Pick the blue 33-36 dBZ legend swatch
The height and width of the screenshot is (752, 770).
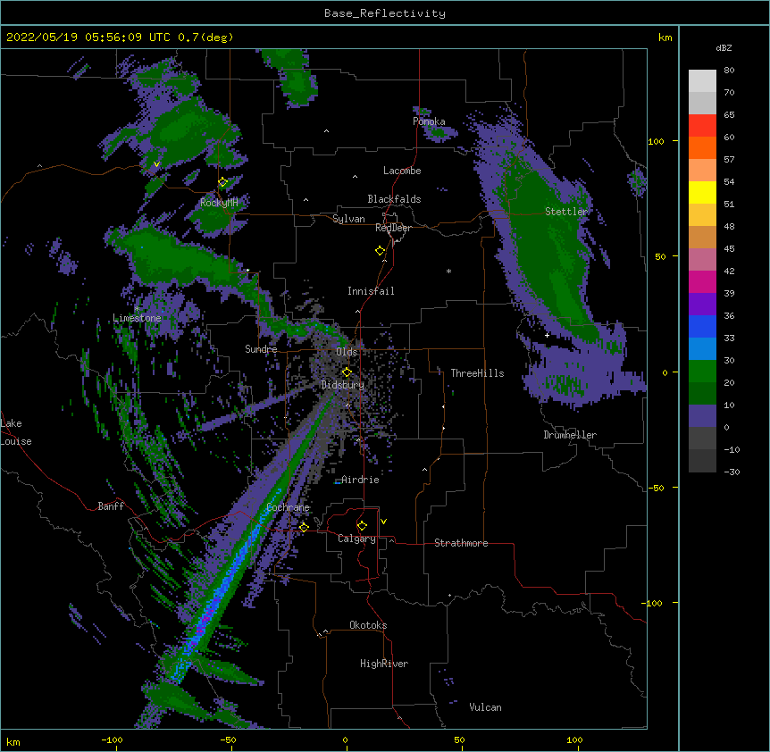702,326
